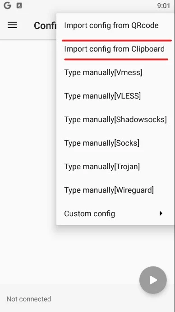Tap the Google G status bar icon
The height and width of the screenshot is (312, 175).
tap(7, 6)
